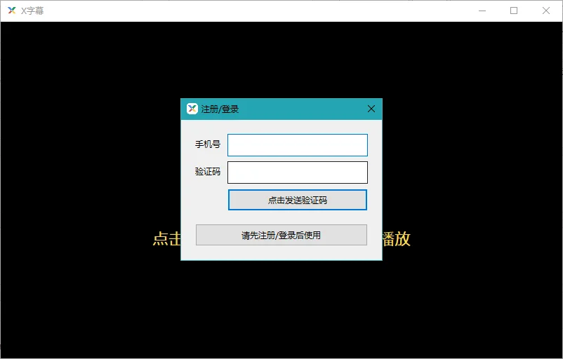Click the 点击发送验证码 button
The height and width of the screenshot is (359, 563).
pyautogui.click(x=298, y=200)
